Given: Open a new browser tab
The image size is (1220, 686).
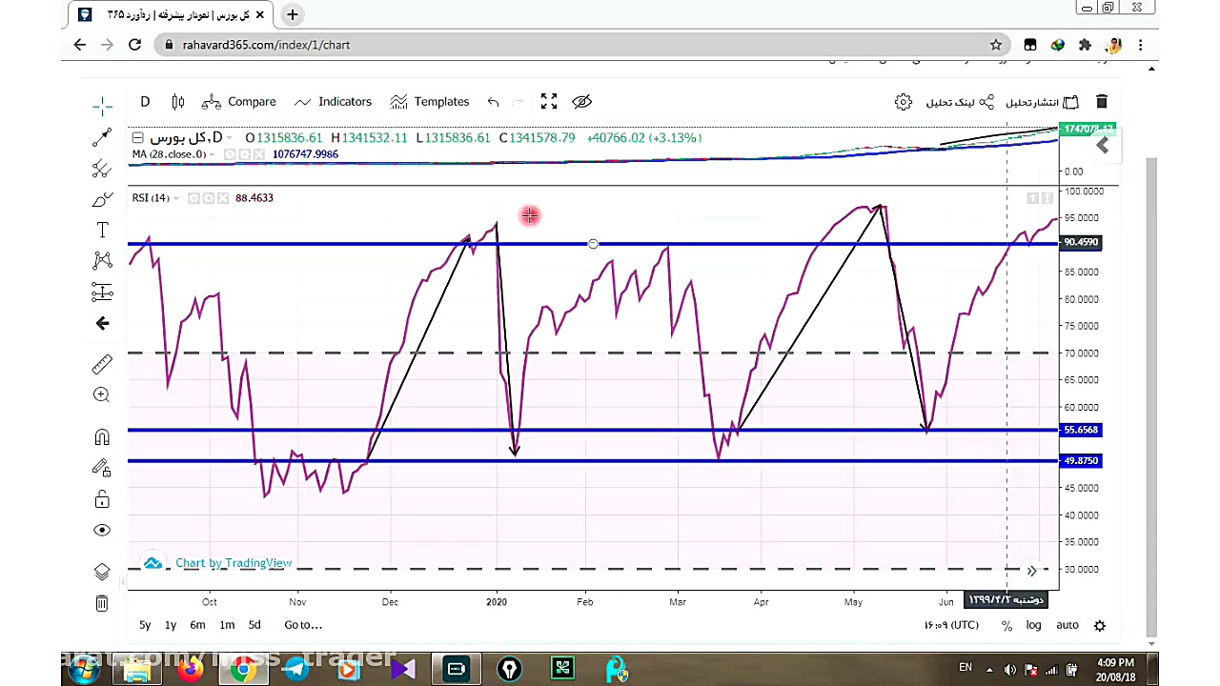Looking at the screenshot, I should tap(293, 14).
